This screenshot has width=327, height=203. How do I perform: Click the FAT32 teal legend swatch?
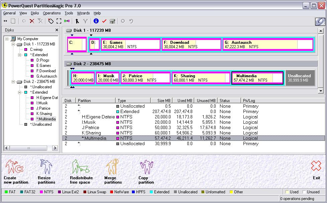pyautogui.click(x=22, y=192)
